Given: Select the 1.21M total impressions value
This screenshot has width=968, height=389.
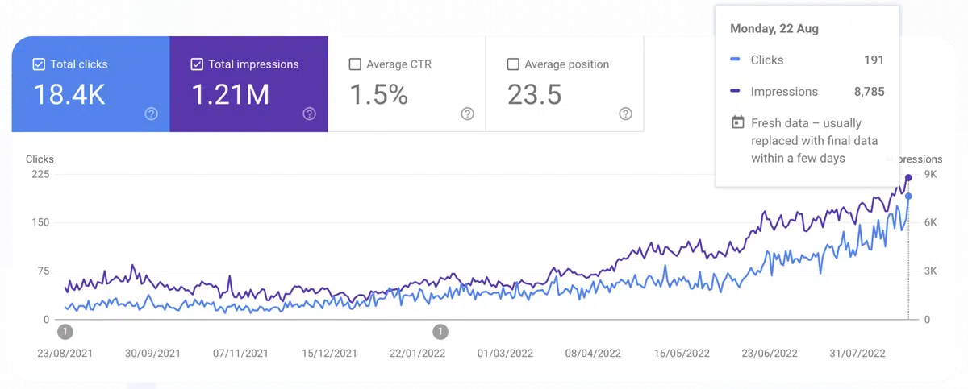Looking at the screenshot, I should (230, 95).
